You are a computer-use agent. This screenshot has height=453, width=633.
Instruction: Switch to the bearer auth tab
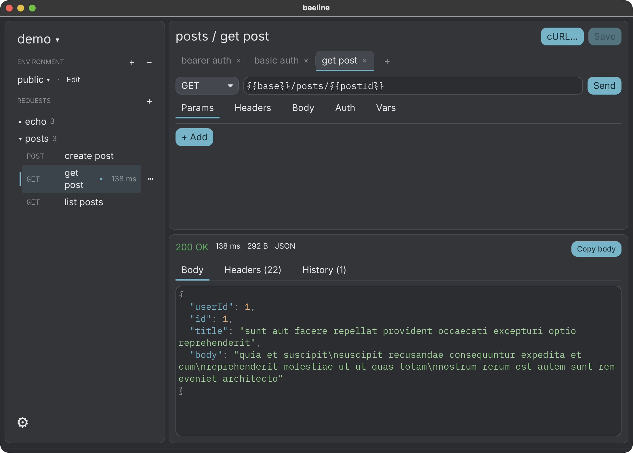point(206,61)
